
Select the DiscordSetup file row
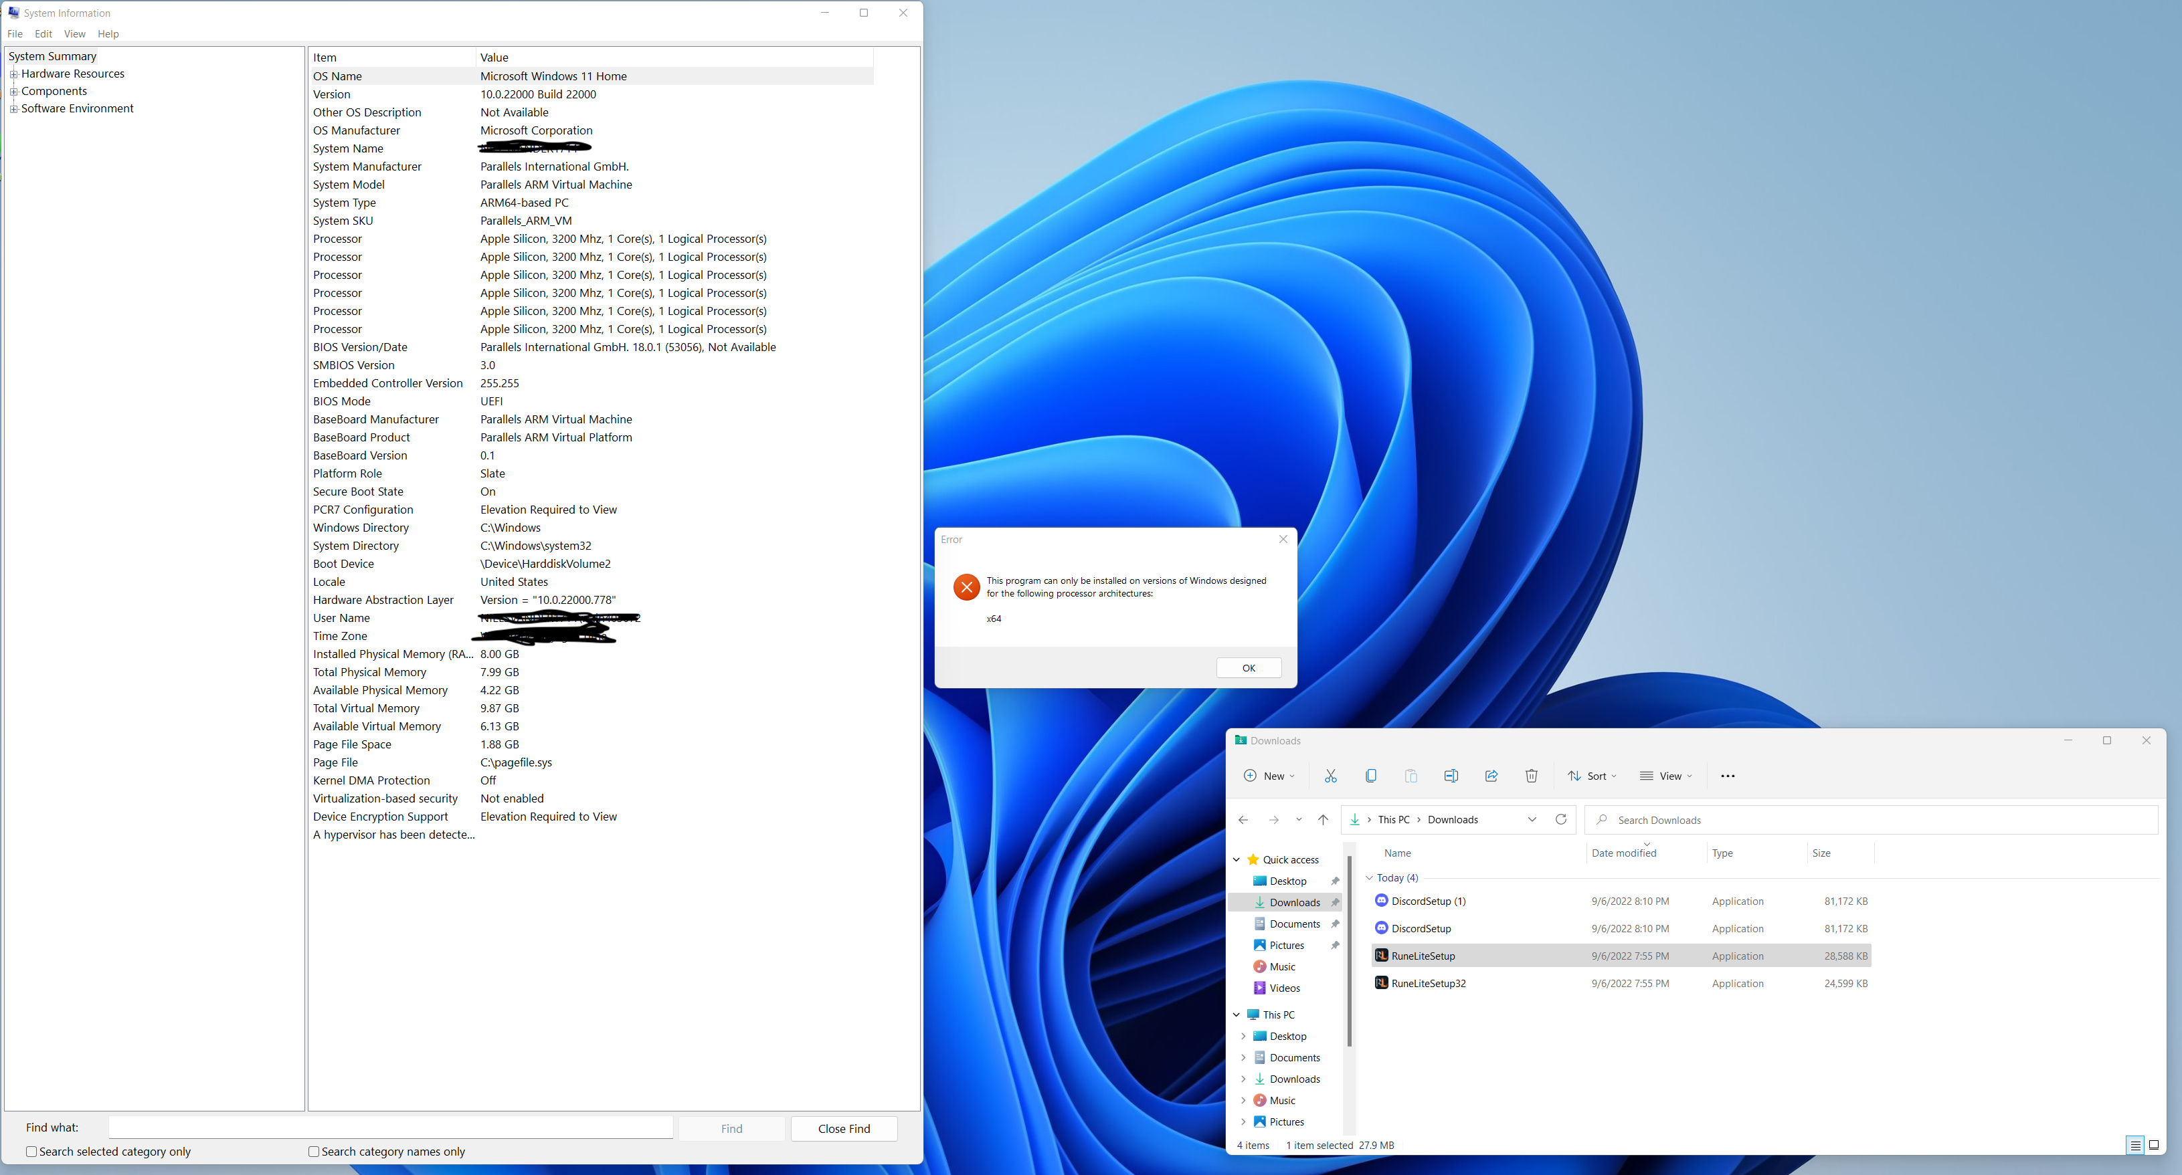click(x=1621, y=928)
